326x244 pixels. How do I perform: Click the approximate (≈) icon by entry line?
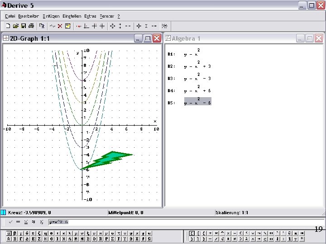[34, 222]
